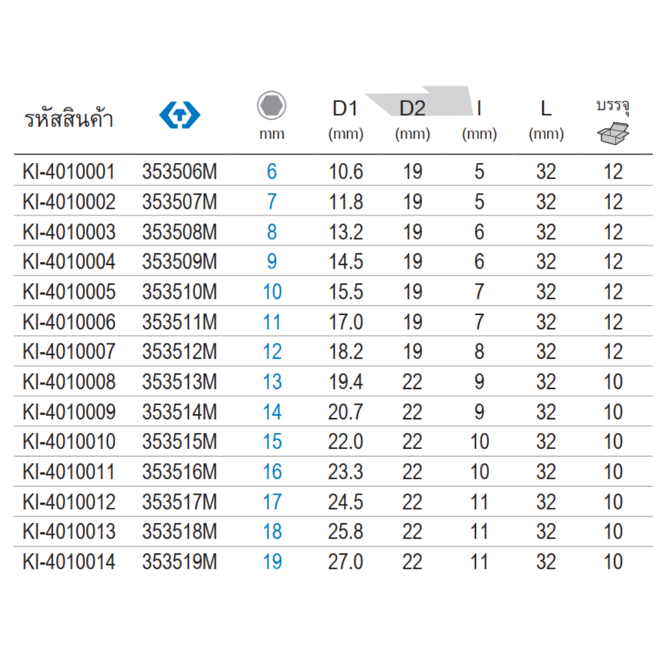
Task: Click the blue hexagonal brand logo
Action: point(180,115)
